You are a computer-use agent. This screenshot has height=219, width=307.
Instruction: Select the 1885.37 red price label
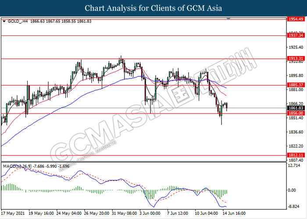click(x=296, y=85)
